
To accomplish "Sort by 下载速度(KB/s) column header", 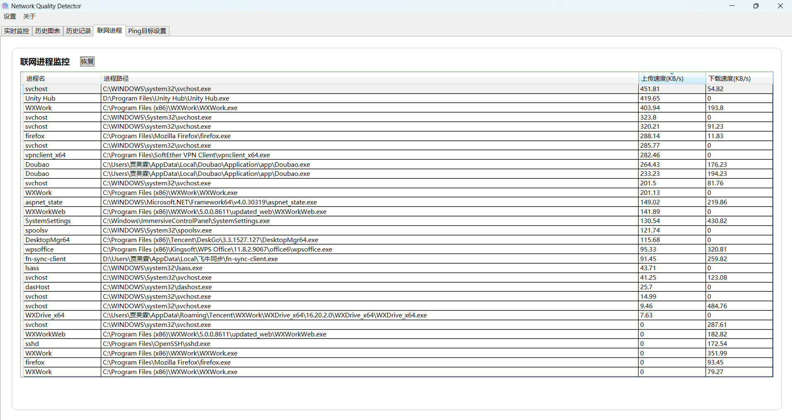I will click(739, 79).
